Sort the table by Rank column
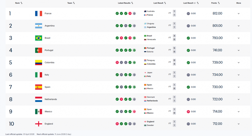The height and width of the screenshot is (136, 252). [x=19, y=3]
